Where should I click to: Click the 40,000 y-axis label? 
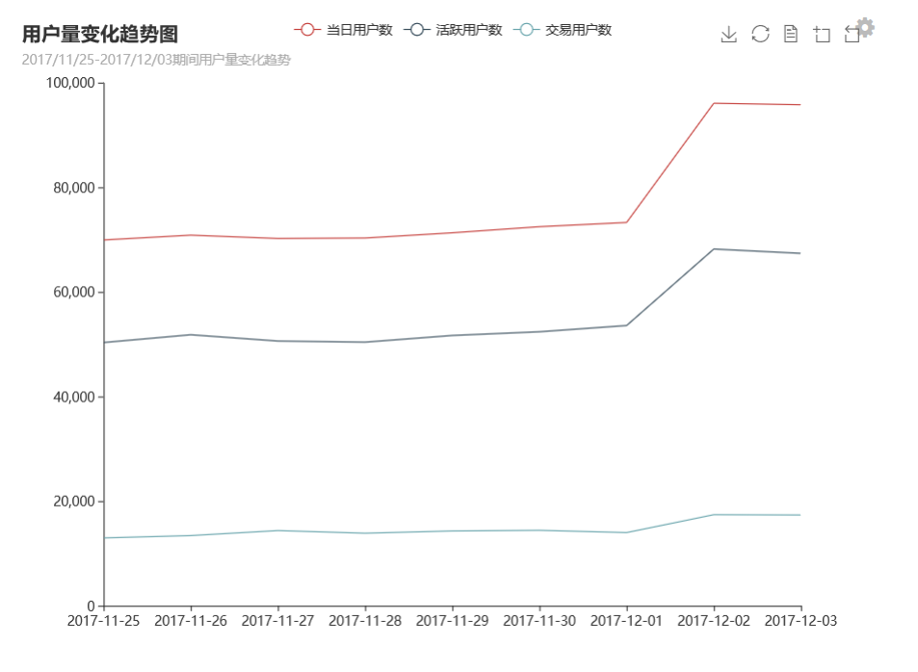74,397
